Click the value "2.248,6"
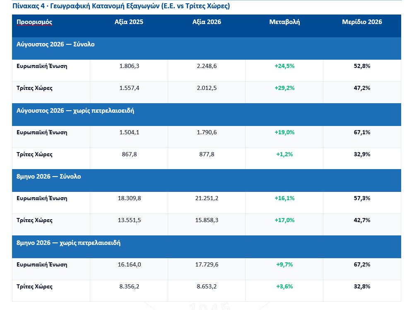The width and height of the screenshot is (414, 310). (207, 66)
